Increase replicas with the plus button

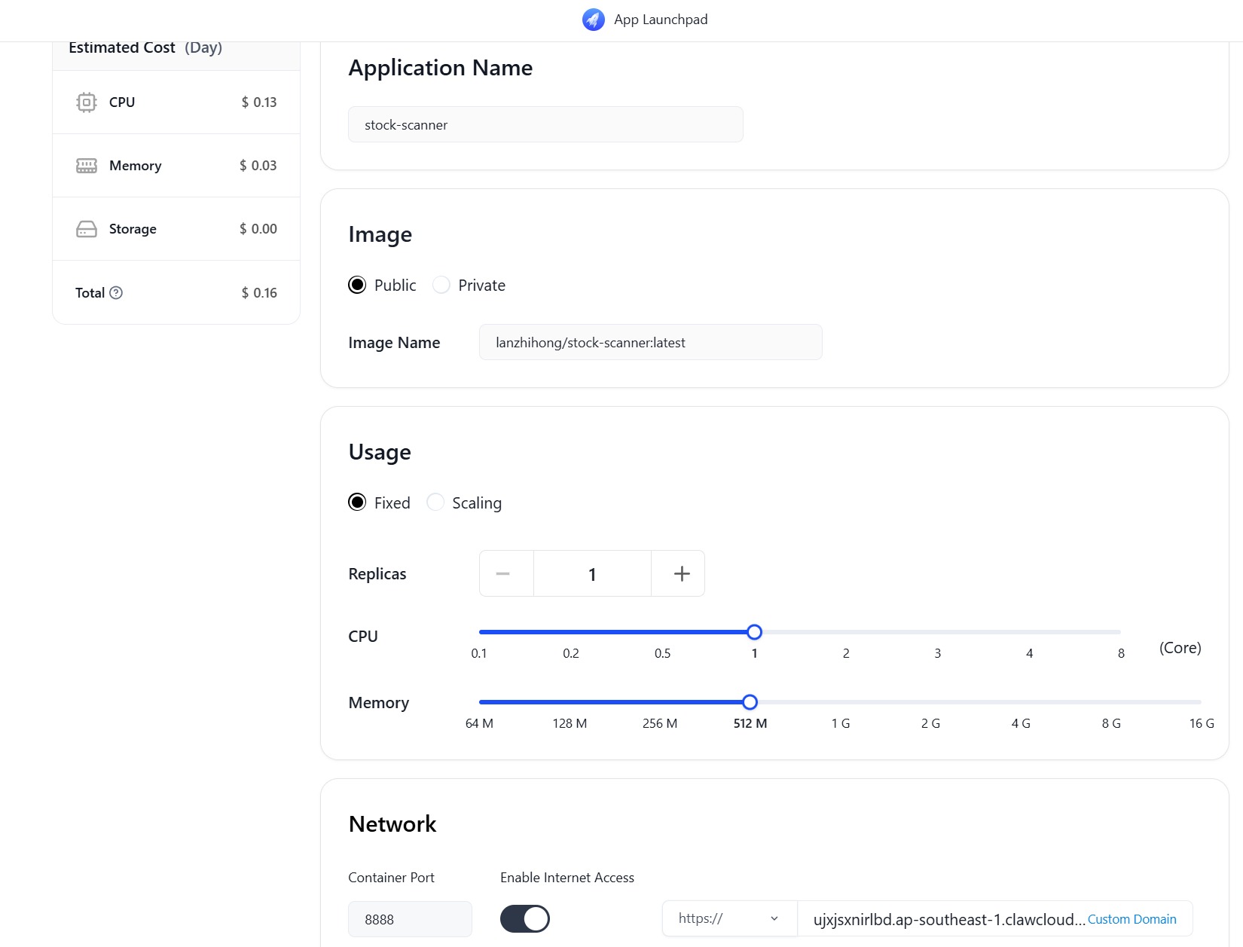click(681, 574)
